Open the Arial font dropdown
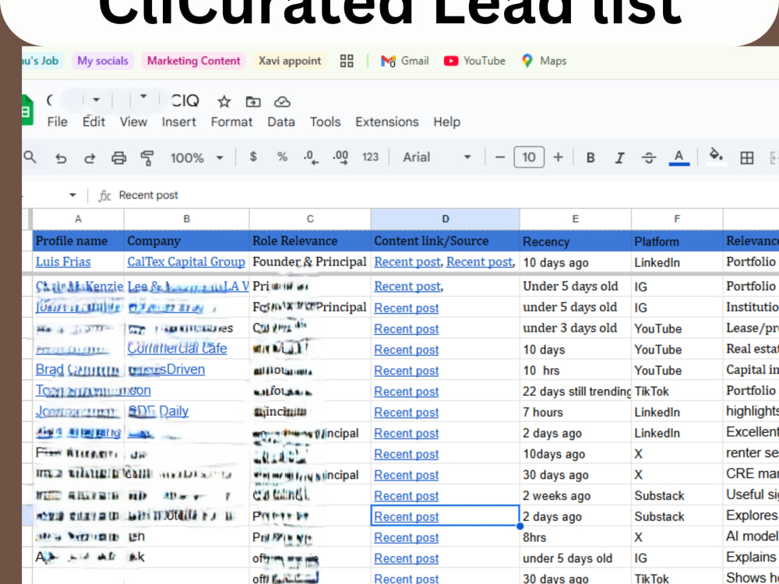This screenshot has width=779, height=584. click(436, 157)
